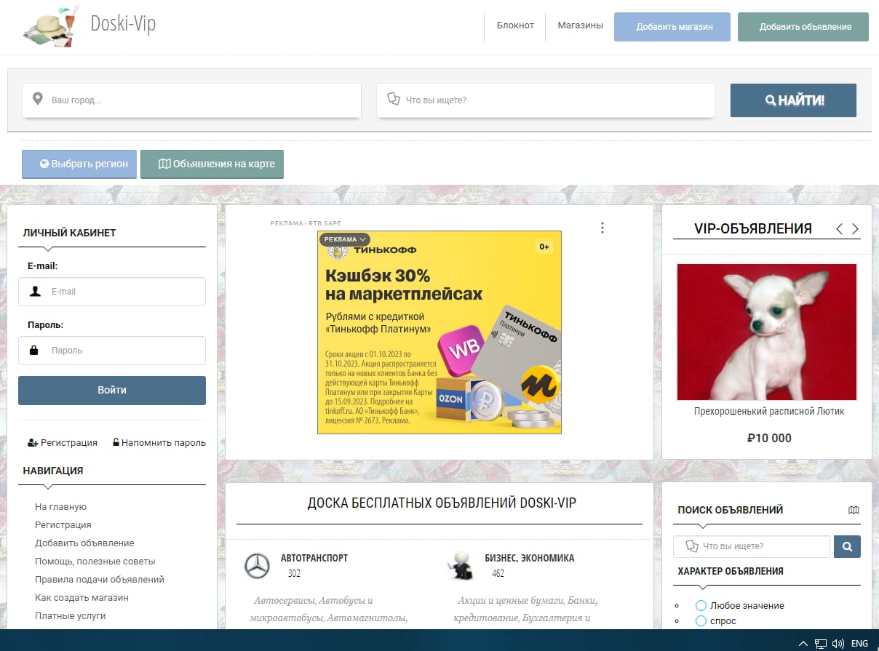Show previous VIP ad with left arrow
This screenshot has height=651, width=879.
point(839,229)
